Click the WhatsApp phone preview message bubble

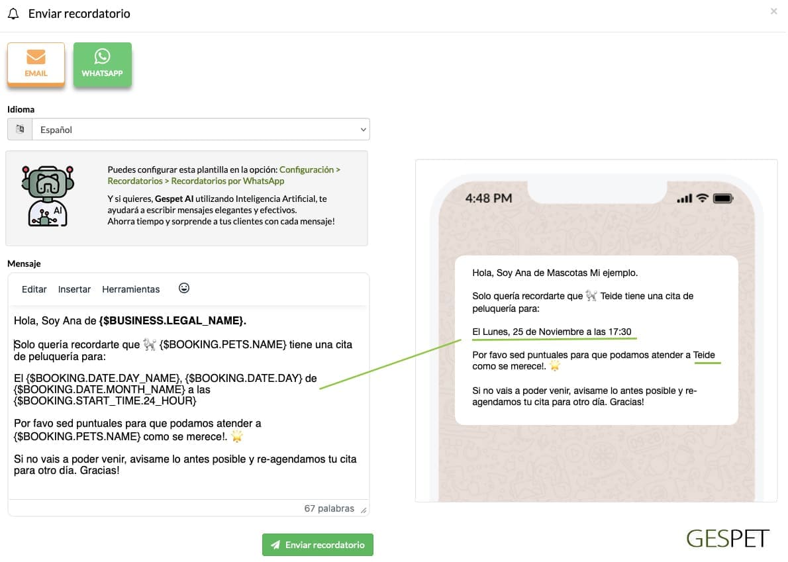click(x=597, y=340)
